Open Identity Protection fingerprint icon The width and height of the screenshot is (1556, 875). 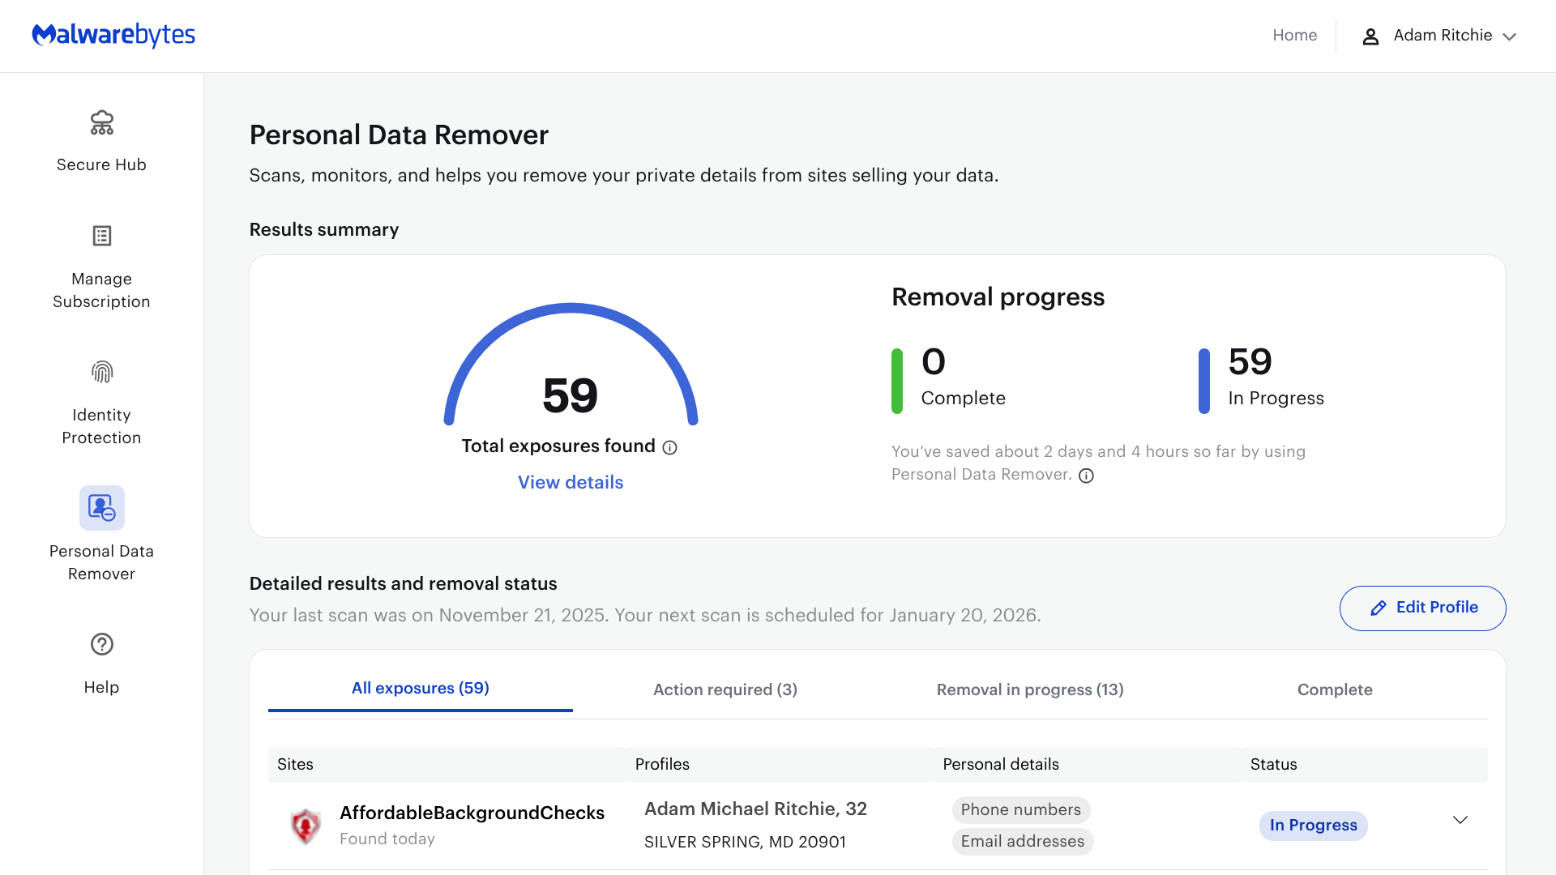pyautogui.click(x=101, y=372)
